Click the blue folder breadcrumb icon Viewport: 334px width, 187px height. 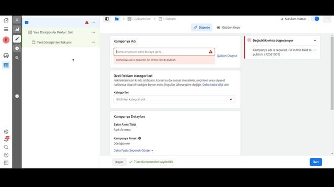click(x=117, y=19)
